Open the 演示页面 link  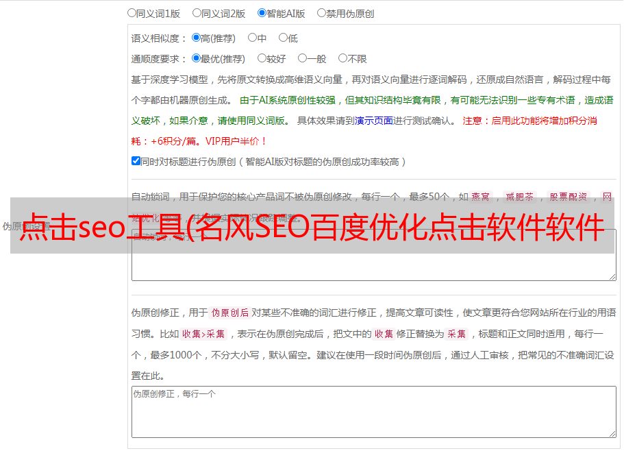374,121
